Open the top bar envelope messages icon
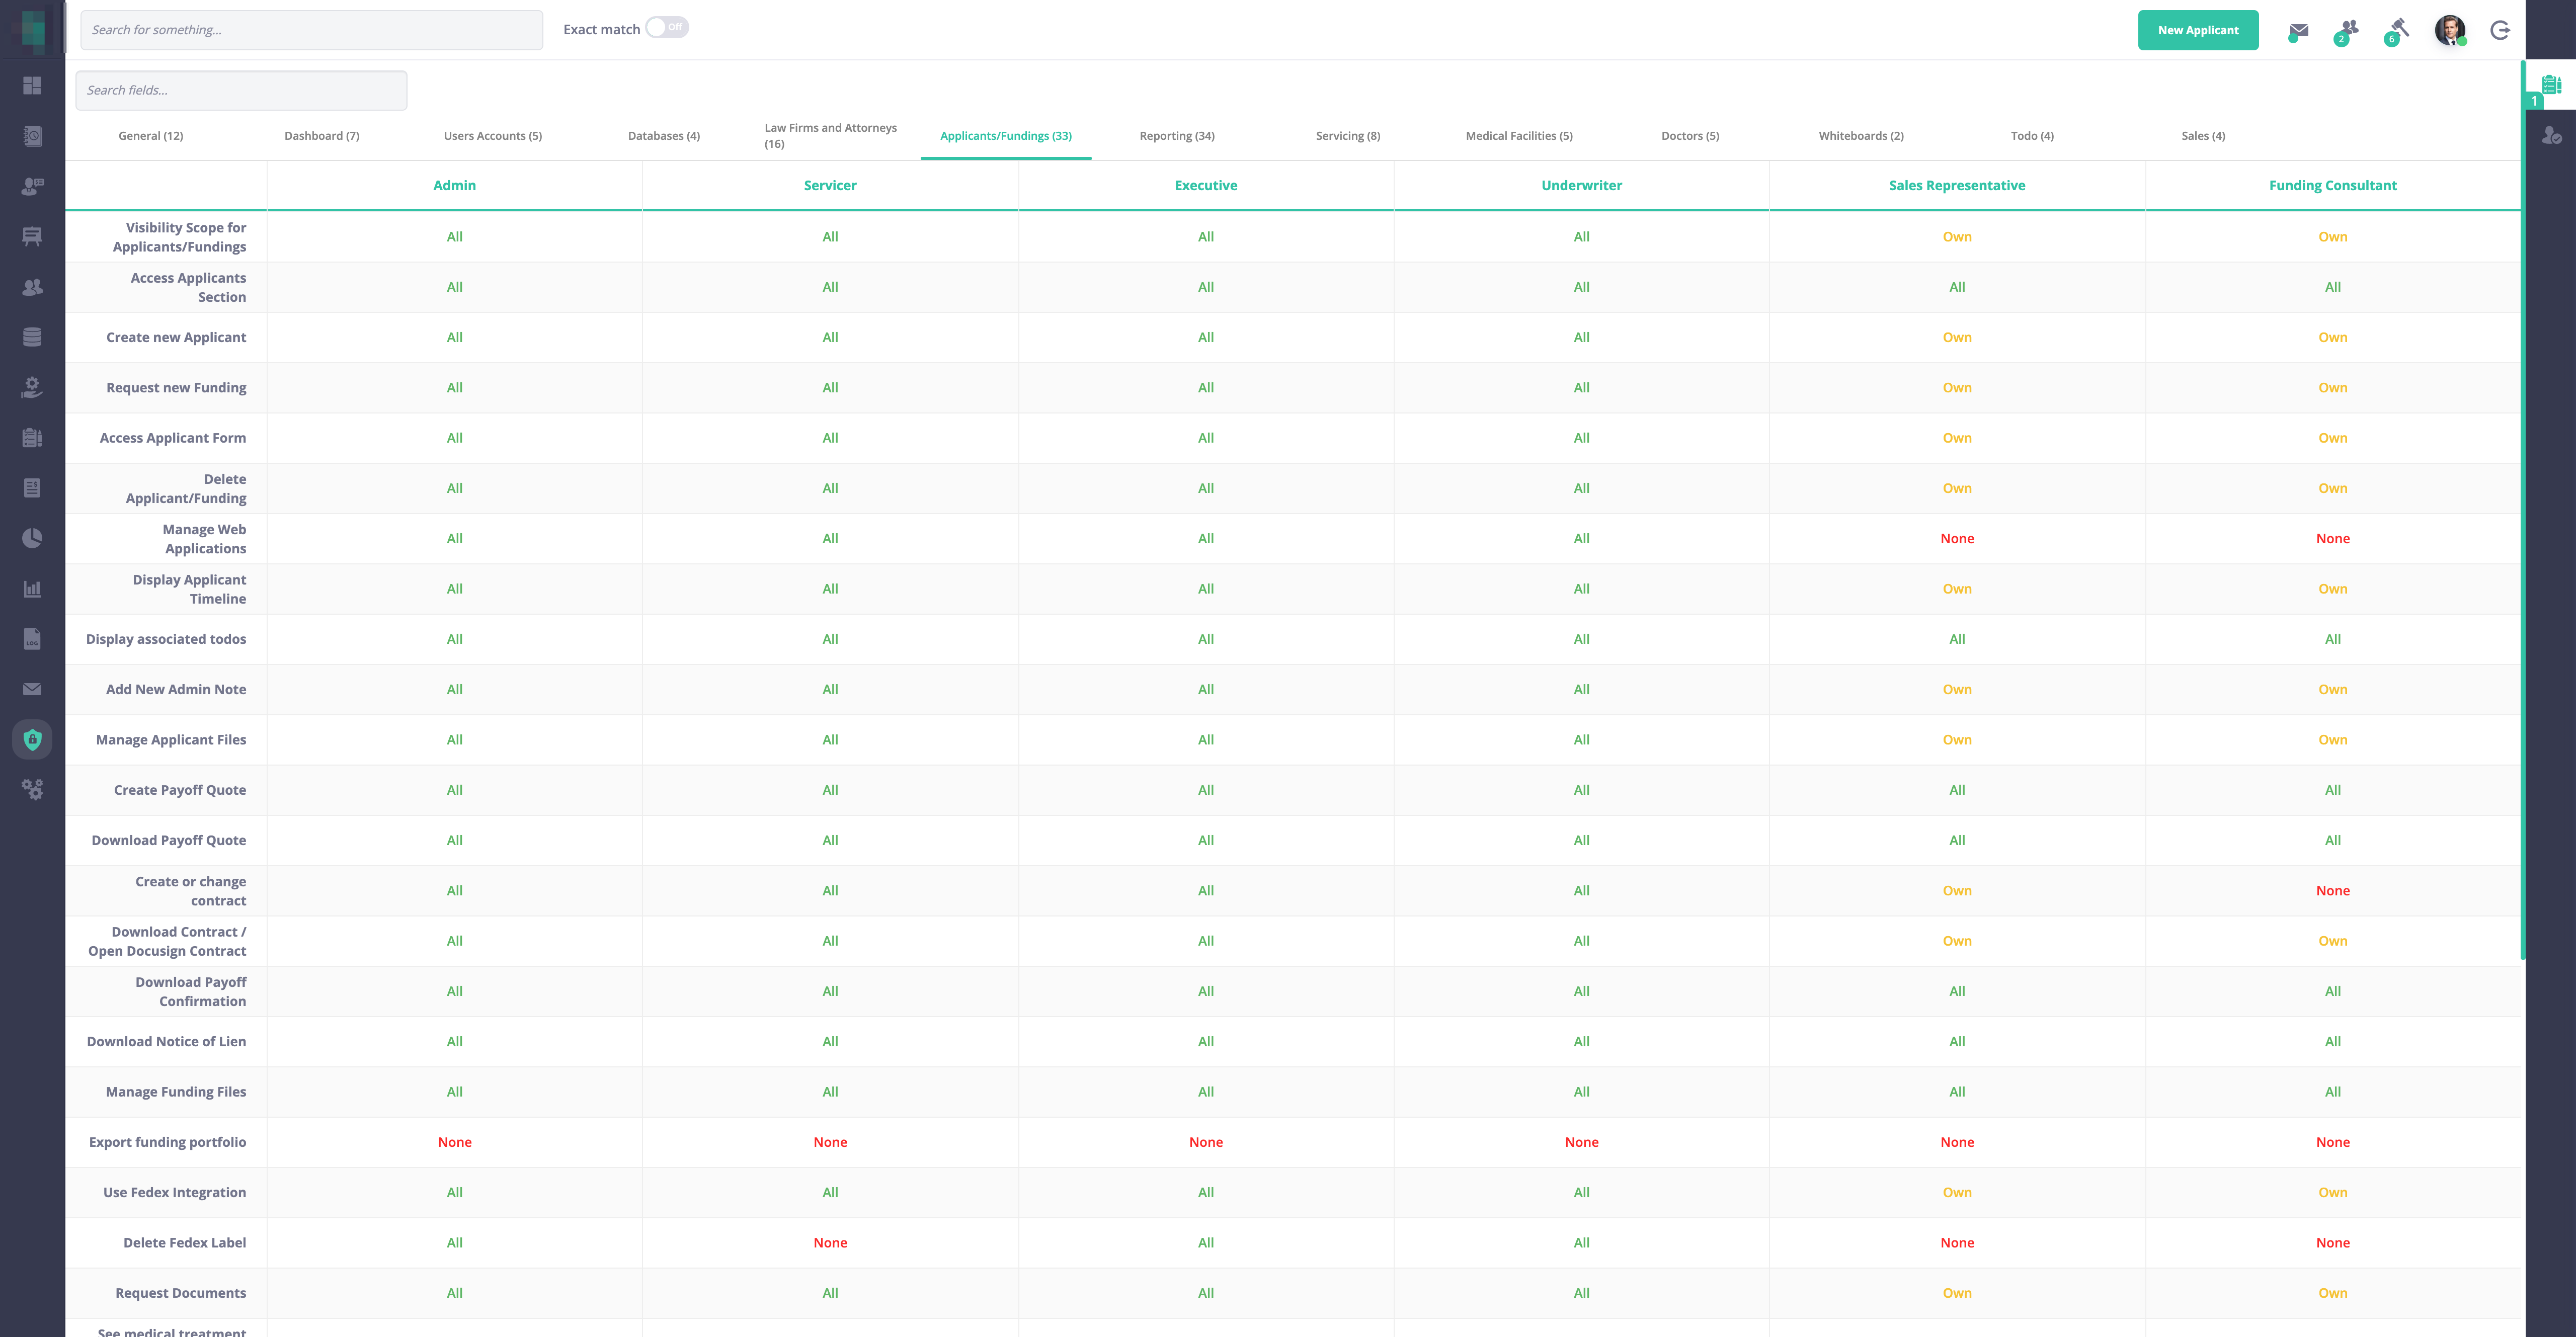2576x1337 pixels. (2298, 30)
